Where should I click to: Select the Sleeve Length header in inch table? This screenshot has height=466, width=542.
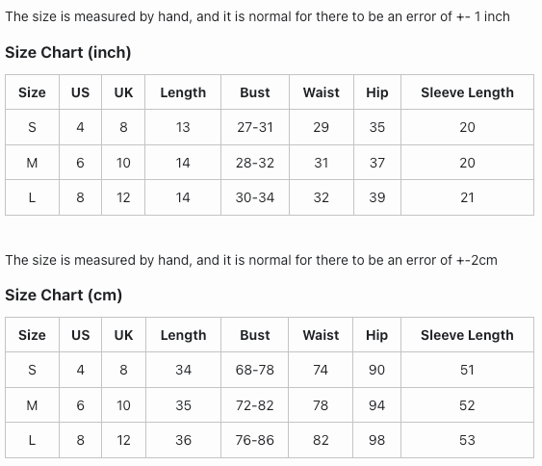click(x=467, y=92)
